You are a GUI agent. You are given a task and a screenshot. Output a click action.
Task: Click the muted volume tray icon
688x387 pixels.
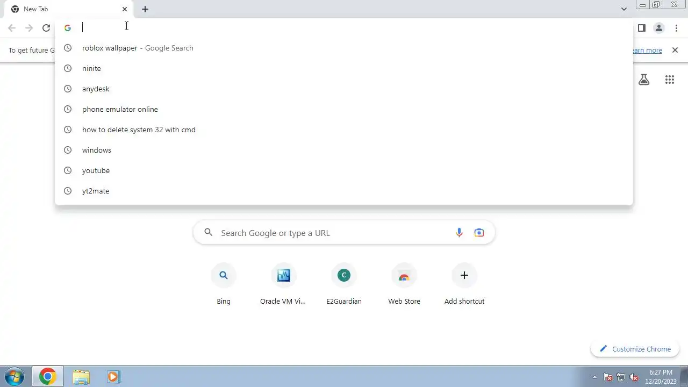coord(634,377)
